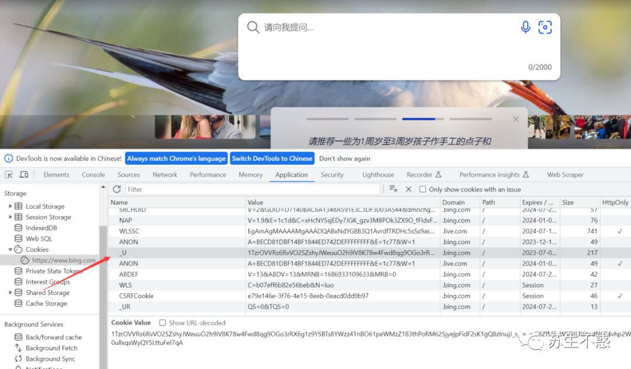Image resolution: width=631 pixels, height=369 pixels.
Task: Collapse the Cookies tree
Action: [x=11, y=249]
